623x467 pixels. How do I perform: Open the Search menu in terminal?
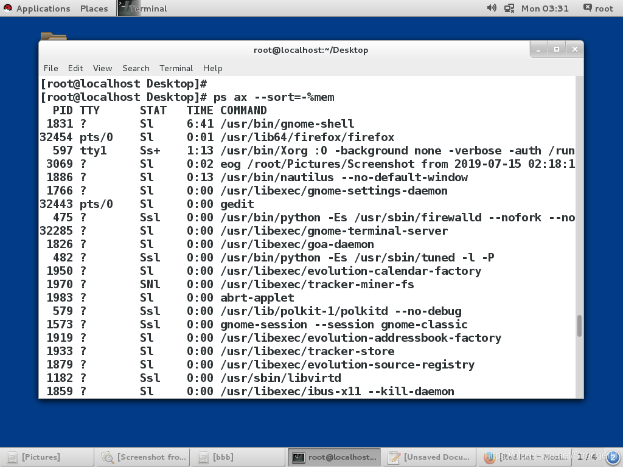tap(136, 68)
